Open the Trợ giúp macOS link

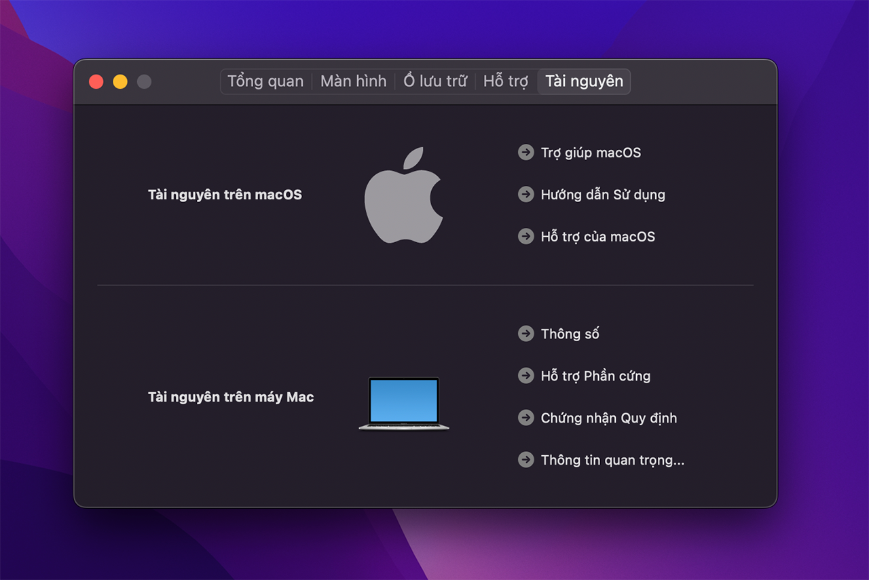[x=591, y=153]
